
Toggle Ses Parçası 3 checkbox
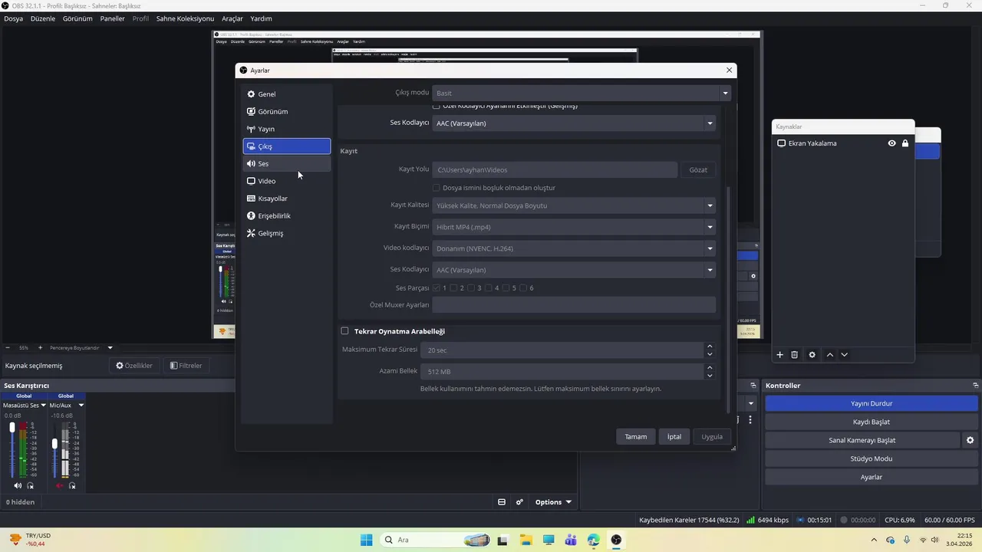pos(471,288)
